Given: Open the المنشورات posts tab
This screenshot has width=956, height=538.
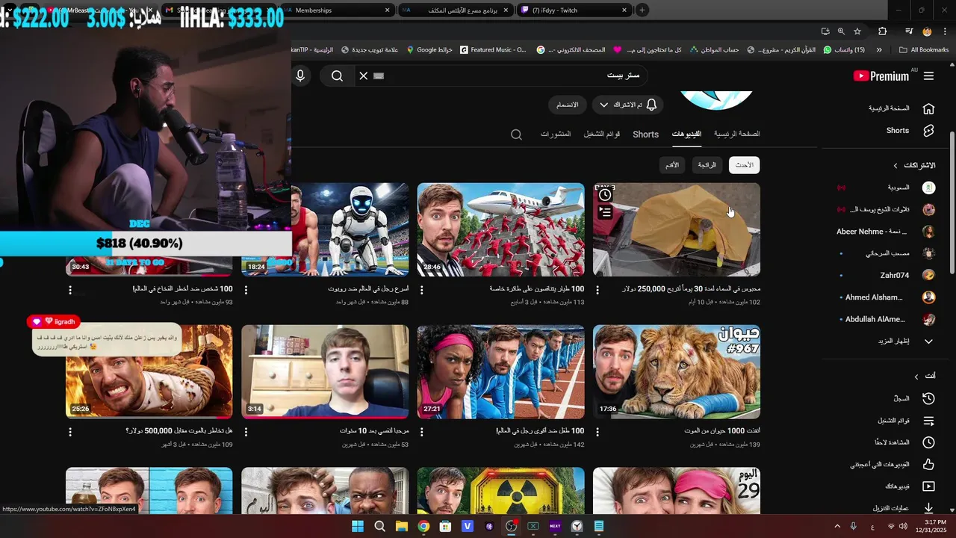Looking at the screenshot, I should (x=556, y=134).
